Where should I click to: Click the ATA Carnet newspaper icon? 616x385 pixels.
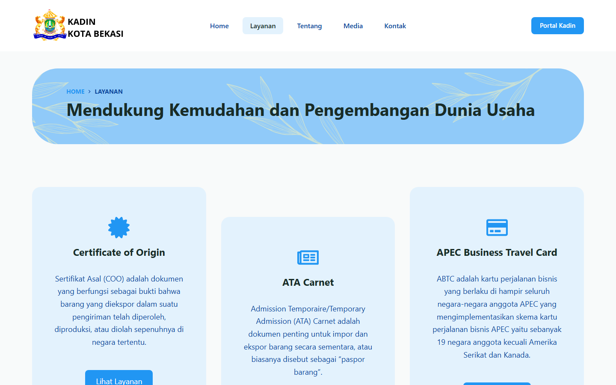pyautogui.click(x=308, y=258)
